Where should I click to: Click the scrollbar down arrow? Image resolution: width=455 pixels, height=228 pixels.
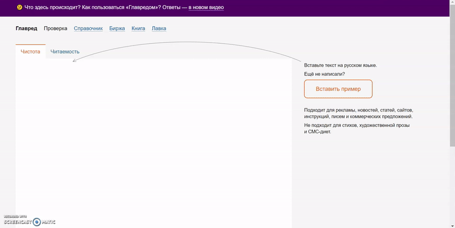click(x=452, y=226)
